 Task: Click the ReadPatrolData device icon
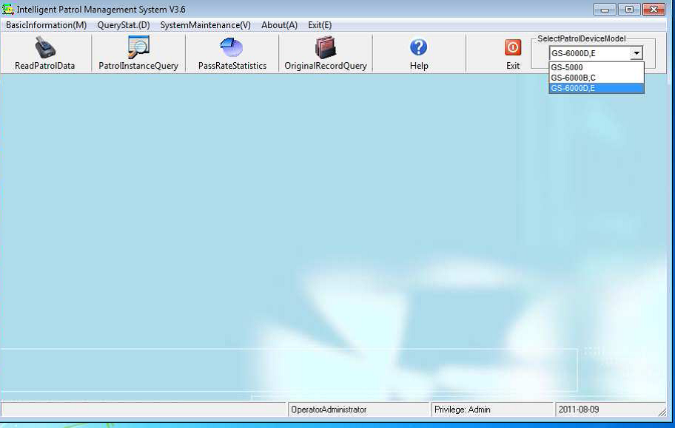point(44,48)
